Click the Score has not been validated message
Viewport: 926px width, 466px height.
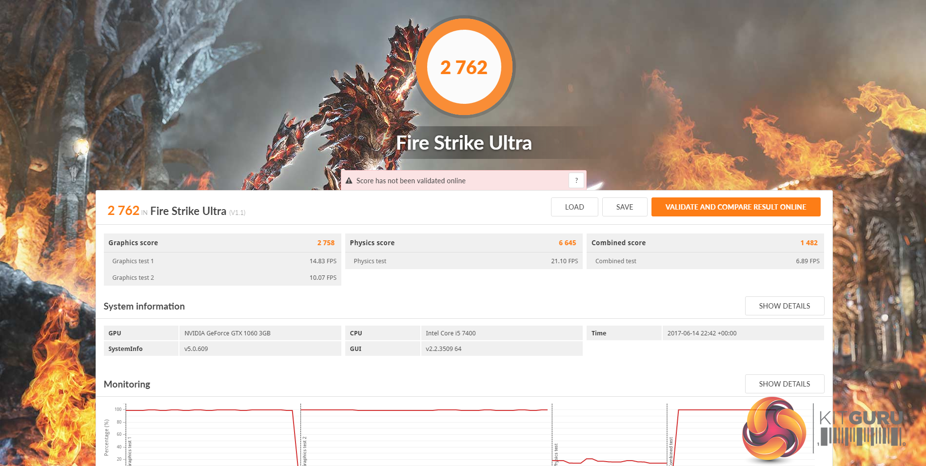click(411, 181)
